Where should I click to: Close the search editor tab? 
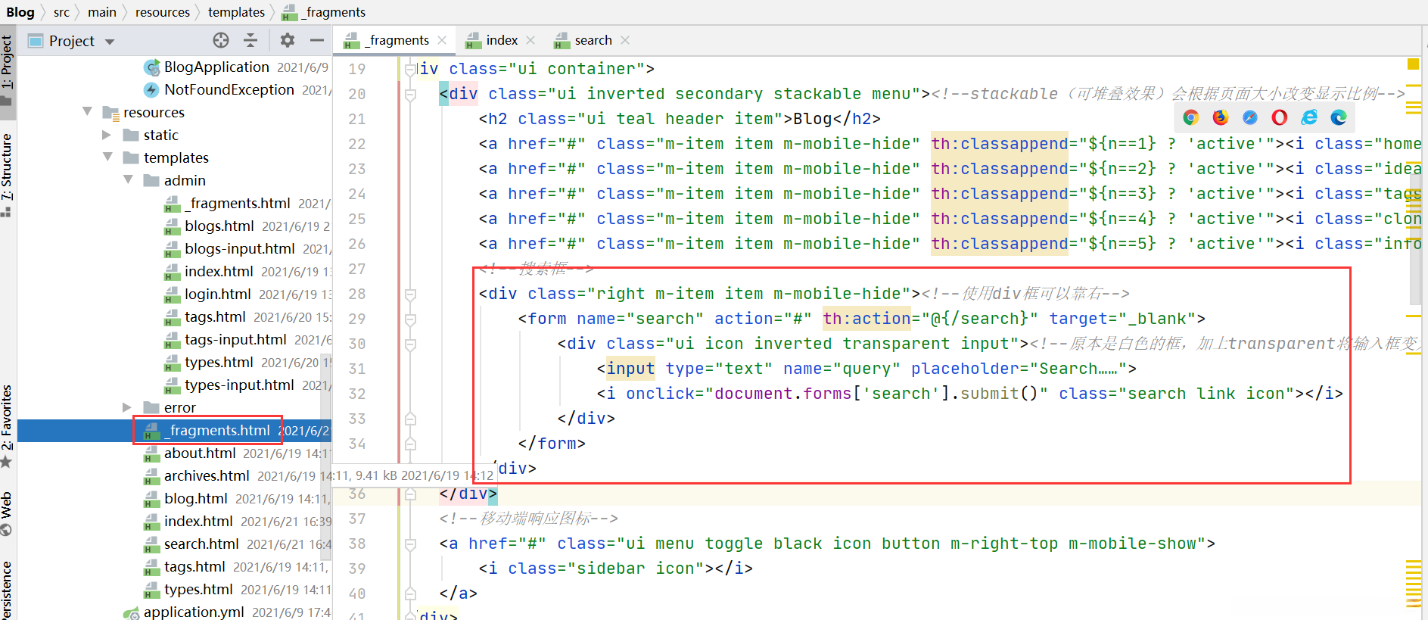[x=624, y=40]
